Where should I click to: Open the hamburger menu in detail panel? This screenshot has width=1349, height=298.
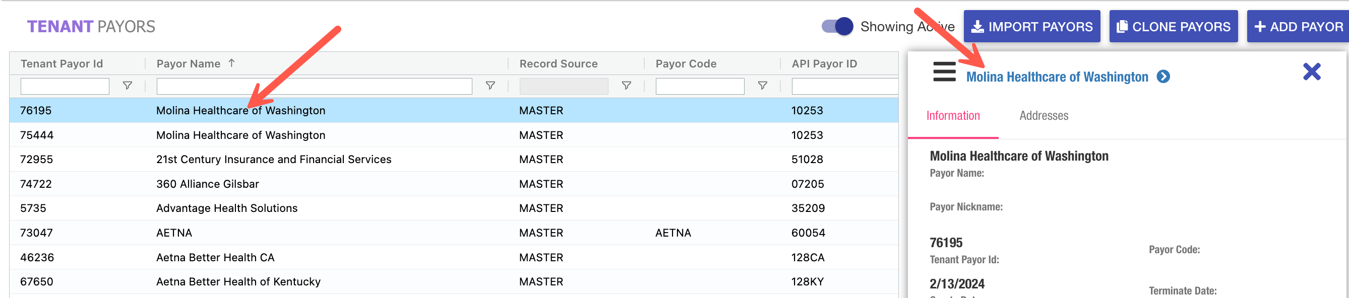coord(944,72)
